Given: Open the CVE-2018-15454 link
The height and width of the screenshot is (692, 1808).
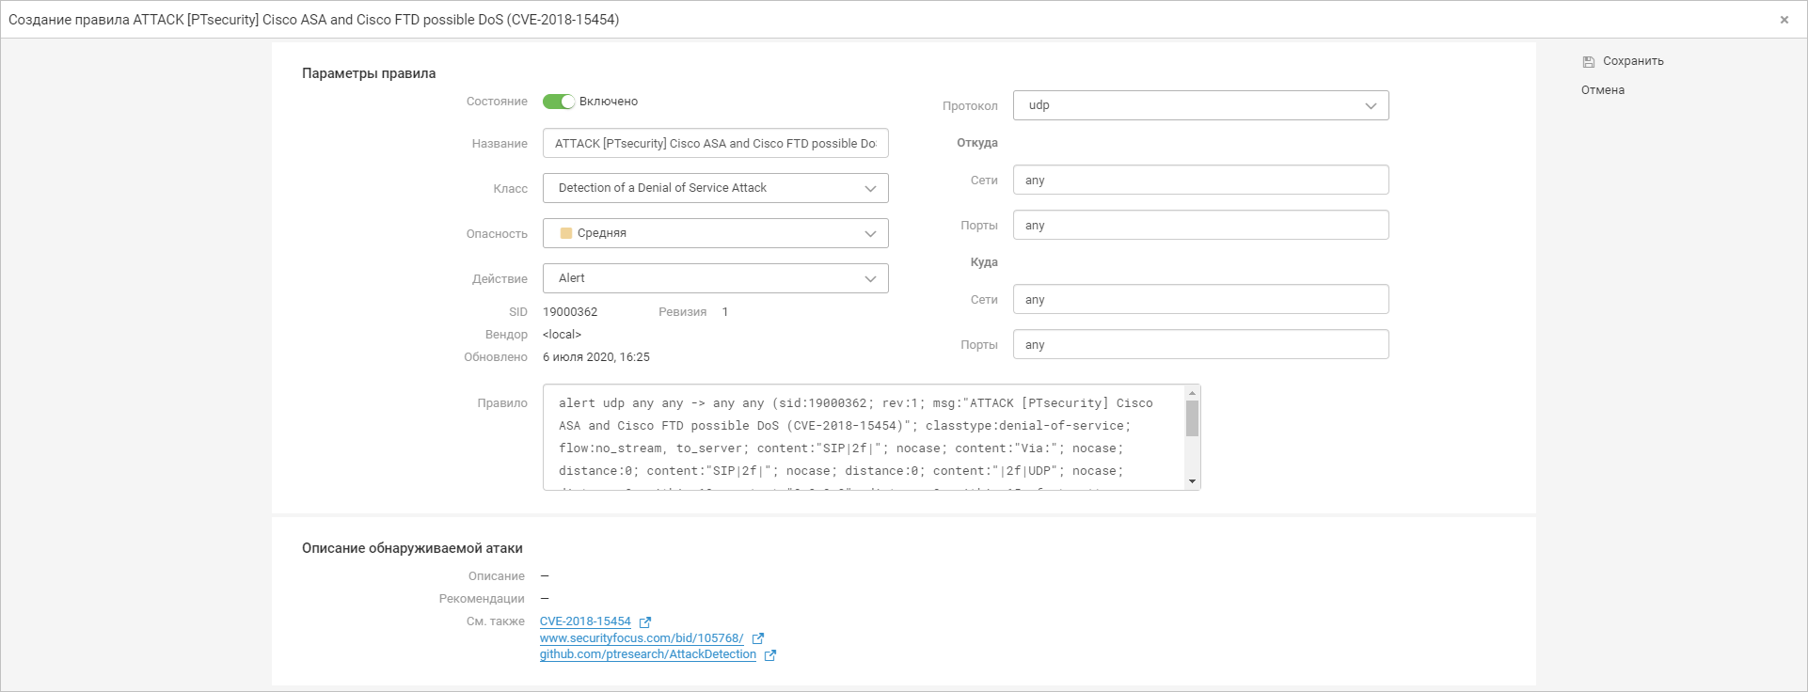Looking at the screenshot, I should pyautogui.click(x=585, y=621).
